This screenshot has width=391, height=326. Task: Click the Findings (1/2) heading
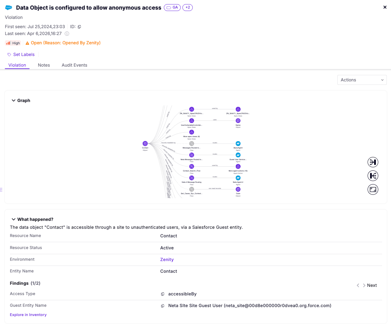point(25,283)
